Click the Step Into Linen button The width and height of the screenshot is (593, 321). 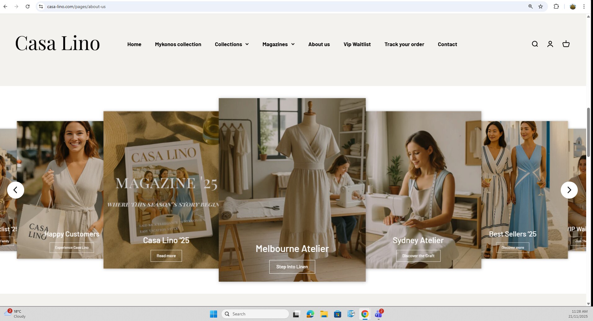pos(292,267)
